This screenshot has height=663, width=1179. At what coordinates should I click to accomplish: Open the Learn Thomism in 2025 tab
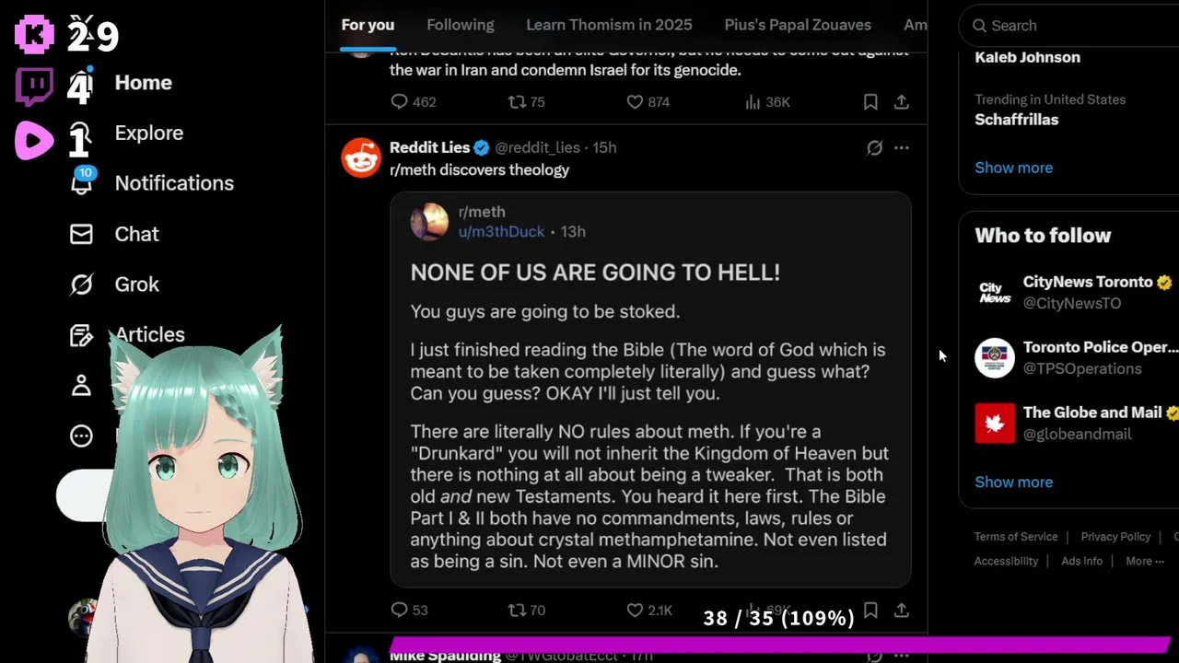click(x=609, y=25)
